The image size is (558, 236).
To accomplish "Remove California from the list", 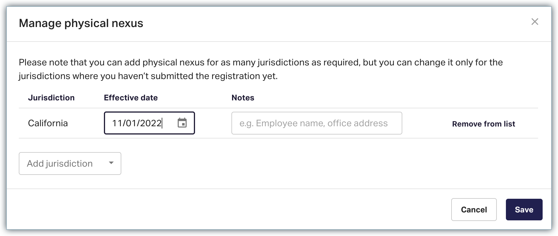I will point(483,124).
